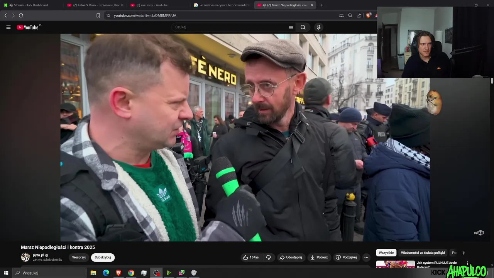The width and height of the screenshot is (494, 278).
Task: Go forward with browser forward arrow
Action: click(13, 15)
